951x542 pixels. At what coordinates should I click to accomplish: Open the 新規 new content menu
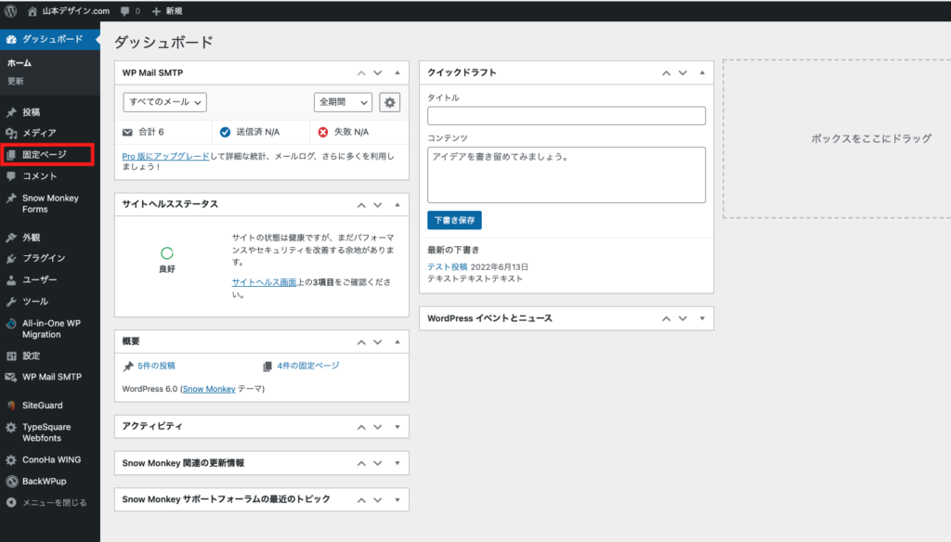[x=167, y=11]
